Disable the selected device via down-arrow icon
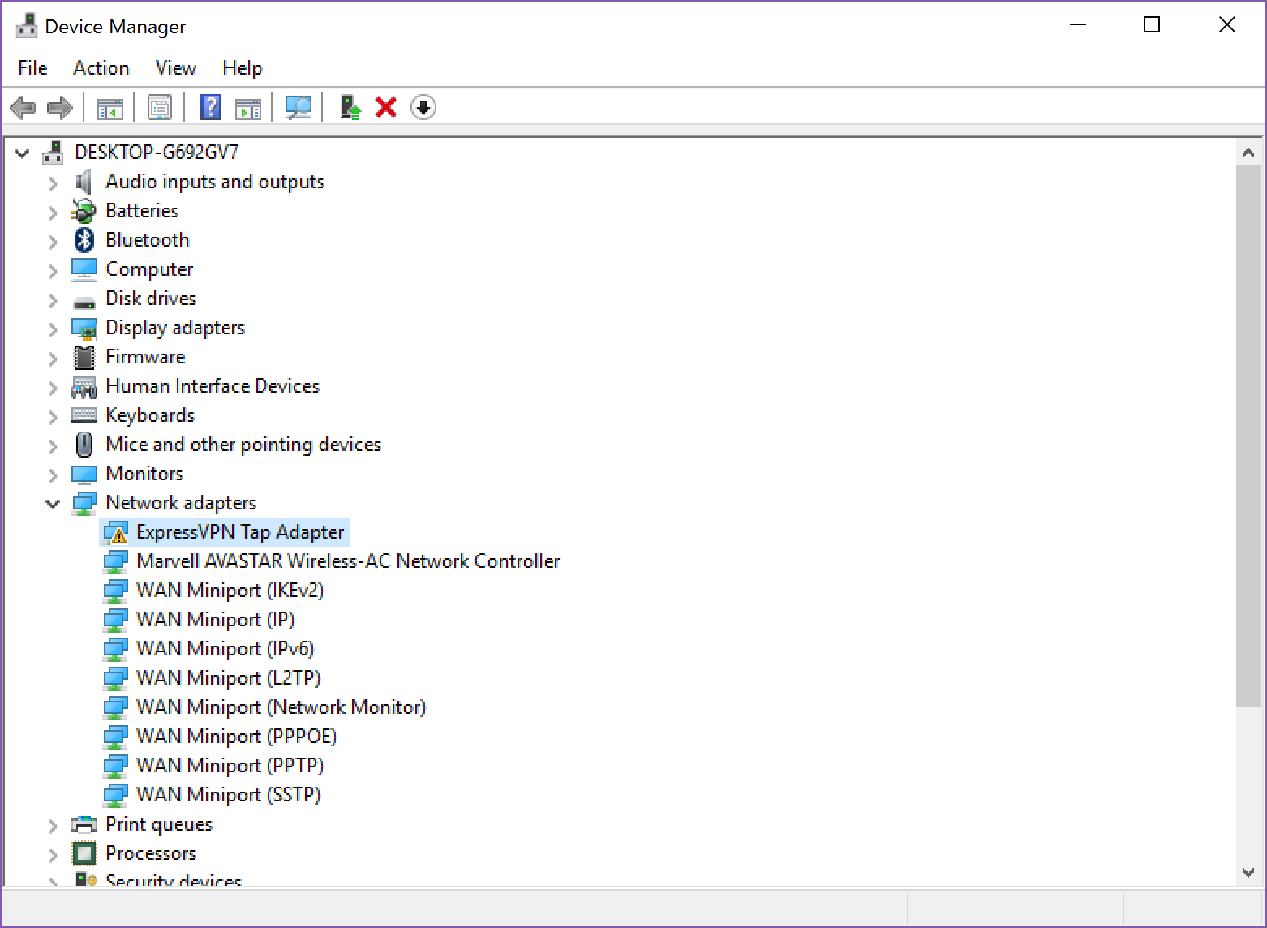The image size is (1267, 928). pos(423,106)
